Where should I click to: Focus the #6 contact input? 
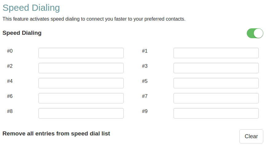pos(81,98)
